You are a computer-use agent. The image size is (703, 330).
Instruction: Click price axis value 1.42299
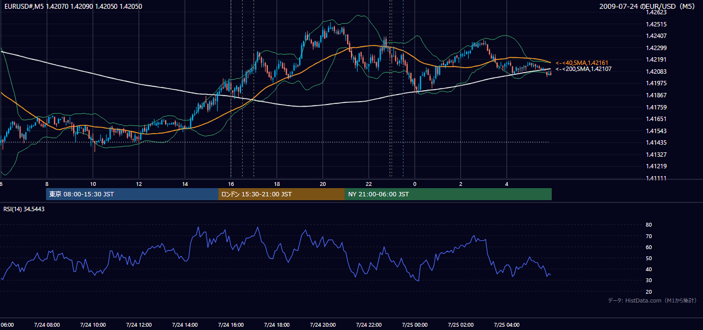tap(656, 48)
